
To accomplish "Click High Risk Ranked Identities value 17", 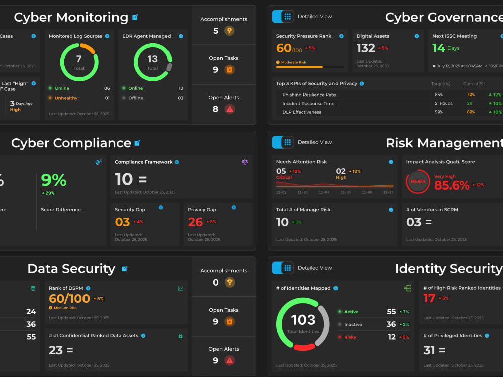I will click(429, 298).
